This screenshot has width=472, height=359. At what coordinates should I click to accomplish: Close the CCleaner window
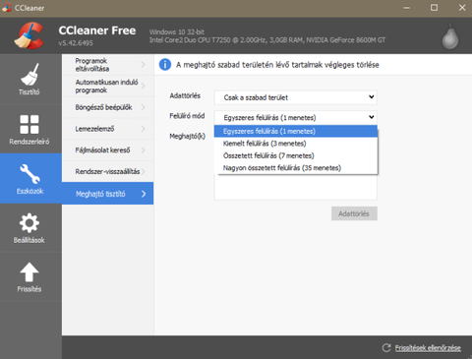(462, 8)
